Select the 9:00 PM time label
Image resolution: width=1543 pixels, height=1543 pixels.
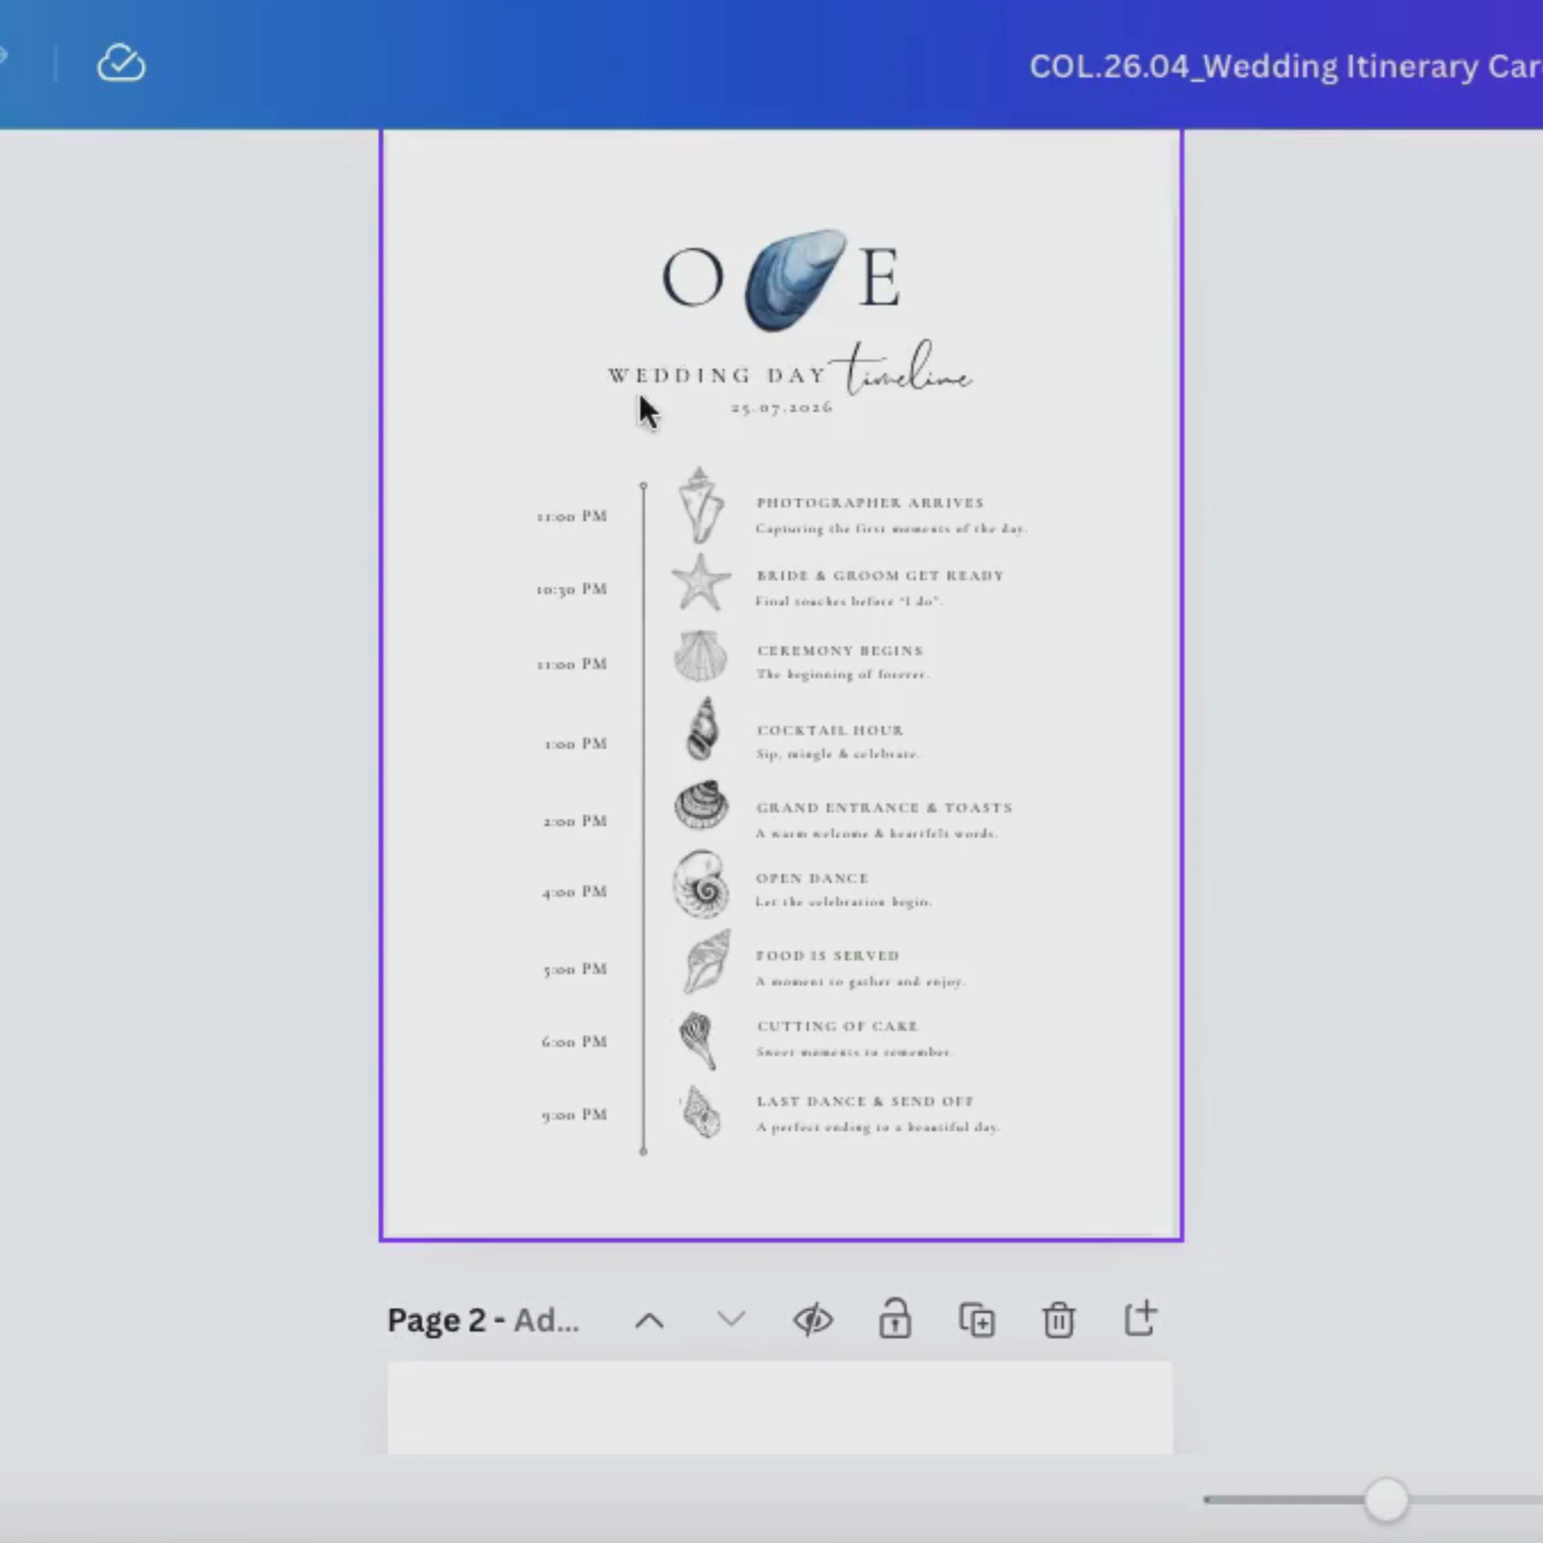pos(574,1114)
